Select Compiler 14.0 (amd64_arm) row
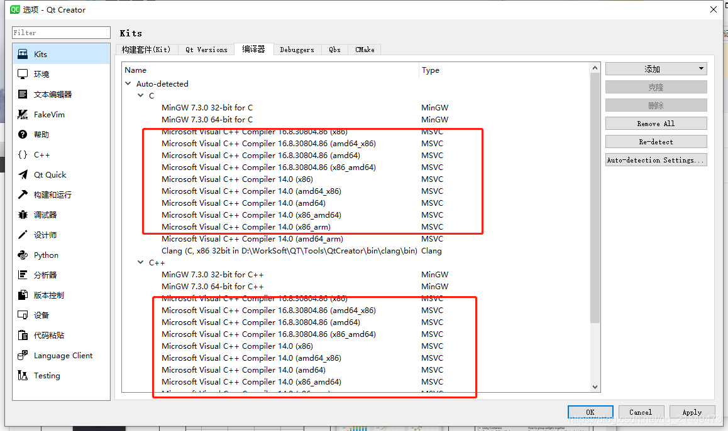 252,238
